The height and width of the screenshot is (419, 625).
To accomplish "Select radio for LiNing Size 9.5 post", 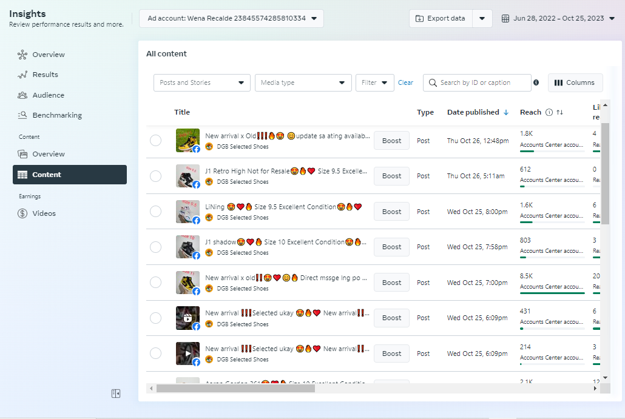I will [x=155, y=212].
